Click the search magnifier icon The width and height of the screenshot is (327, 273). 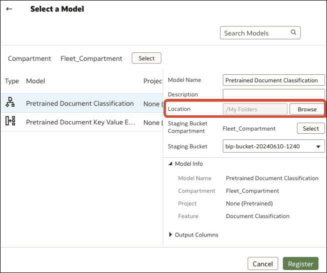tap(293, 33)
